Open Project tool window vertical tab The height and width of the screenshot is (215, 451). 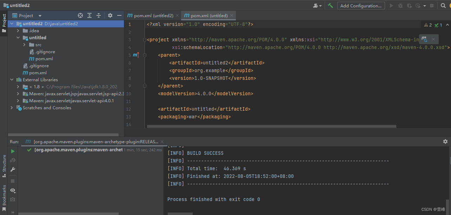click(4, 23)
